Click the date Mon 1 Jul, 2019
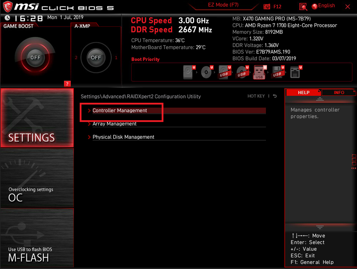Viewport: 357px width, 269px height. [x=65, y=17]
